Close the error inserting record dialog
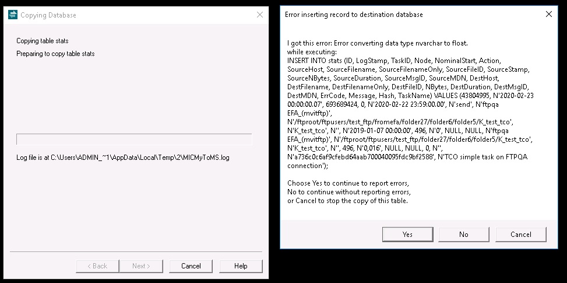 (548, 14)
